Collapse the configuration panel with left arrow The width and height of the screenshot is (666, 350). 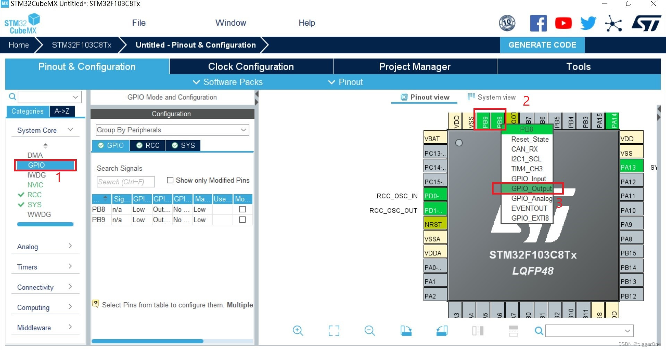tap(257, 94)
